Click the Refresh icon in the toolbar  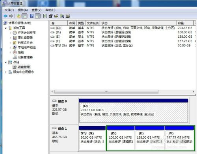(x=45, y=16)
